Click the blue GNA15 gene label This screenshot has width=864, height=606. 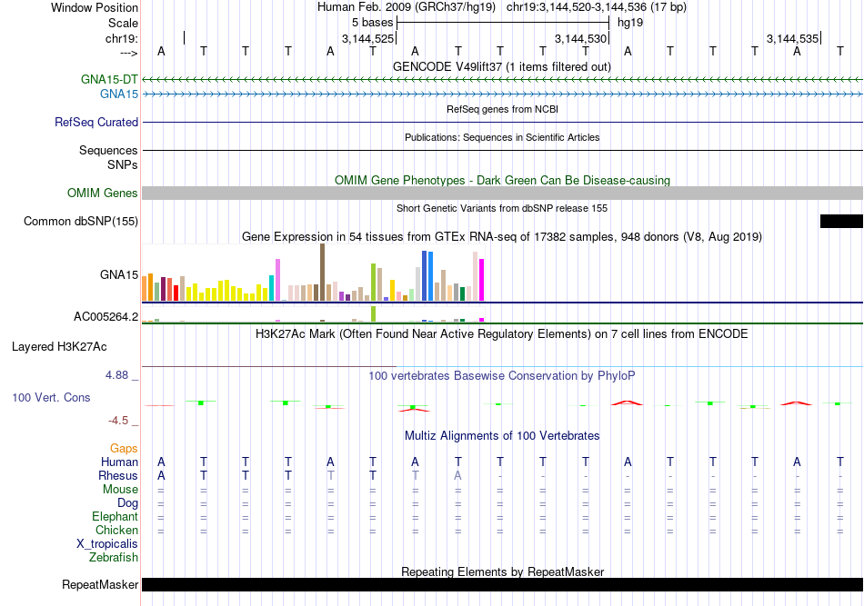119,94
